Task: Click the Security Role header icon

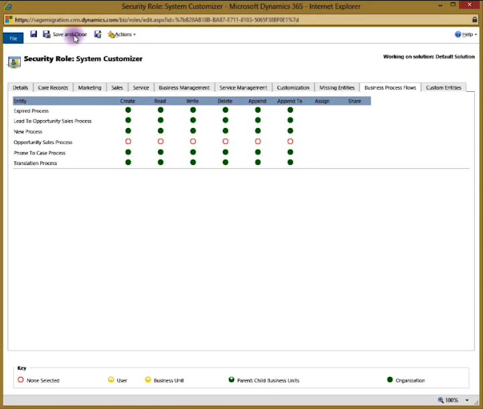Action: [x=14, y=62]
